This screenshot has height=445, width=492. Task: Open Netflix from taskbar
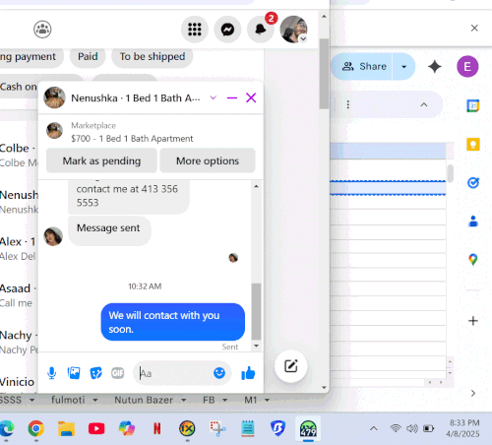pyautogui.click(x=157, y=428)
